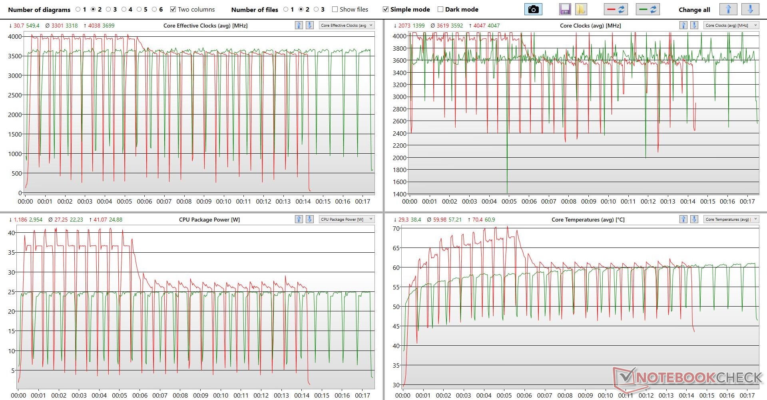This screenshot has width=767, height=400.
Task: Click the red average value 3301
Action: (x=58, y=26)
